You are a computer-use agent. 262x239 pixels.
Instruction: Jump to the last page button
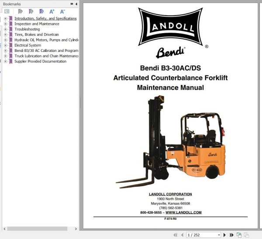coord(231,235)
